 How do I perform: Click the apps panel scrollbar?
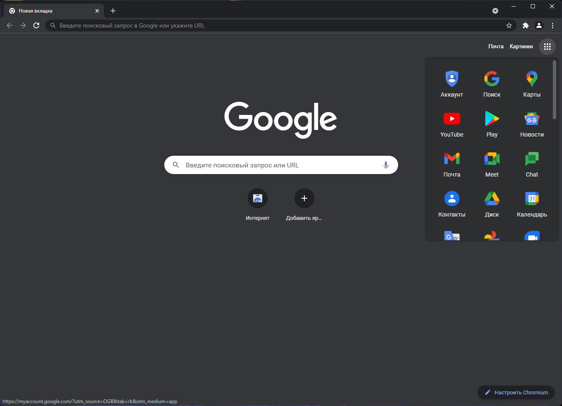554,90
